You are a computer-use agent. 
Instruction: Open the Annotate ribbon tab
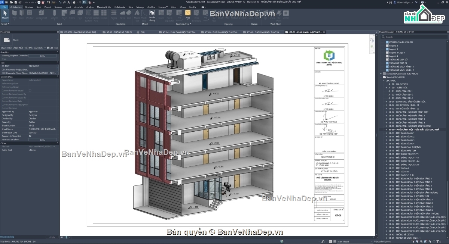(79, 7)
